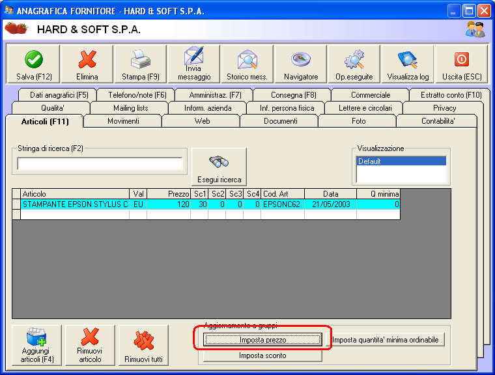Viewport: 495px width, 375px height.
Task: Click Imposta quantita' minima ordinabile button
Action: 385,340
